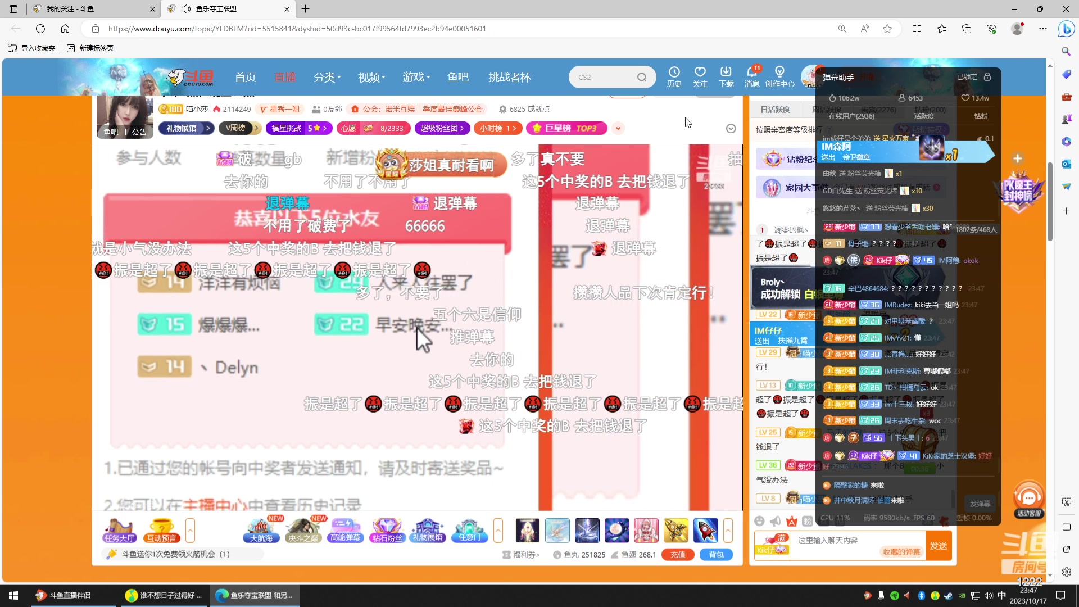Screen dimensions: 1079x607
Task: Click 收藏的弹幕 button
Action: tap(901, 552)
